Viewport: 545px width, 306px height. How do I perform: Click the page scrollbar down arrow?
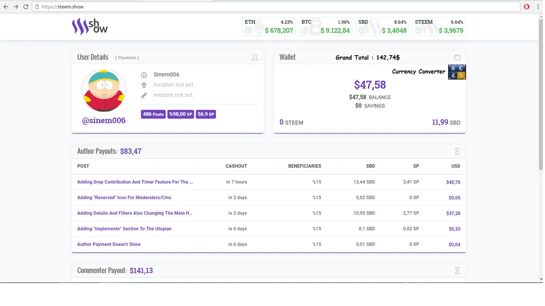[541, 279]
